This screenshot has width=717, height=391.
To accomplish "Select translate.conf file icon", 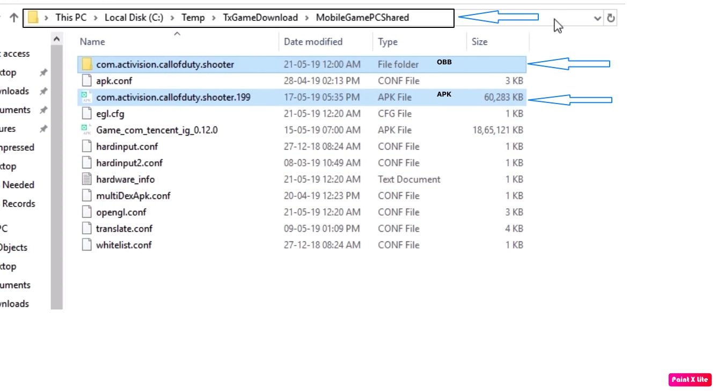I will tap(87, 228).
